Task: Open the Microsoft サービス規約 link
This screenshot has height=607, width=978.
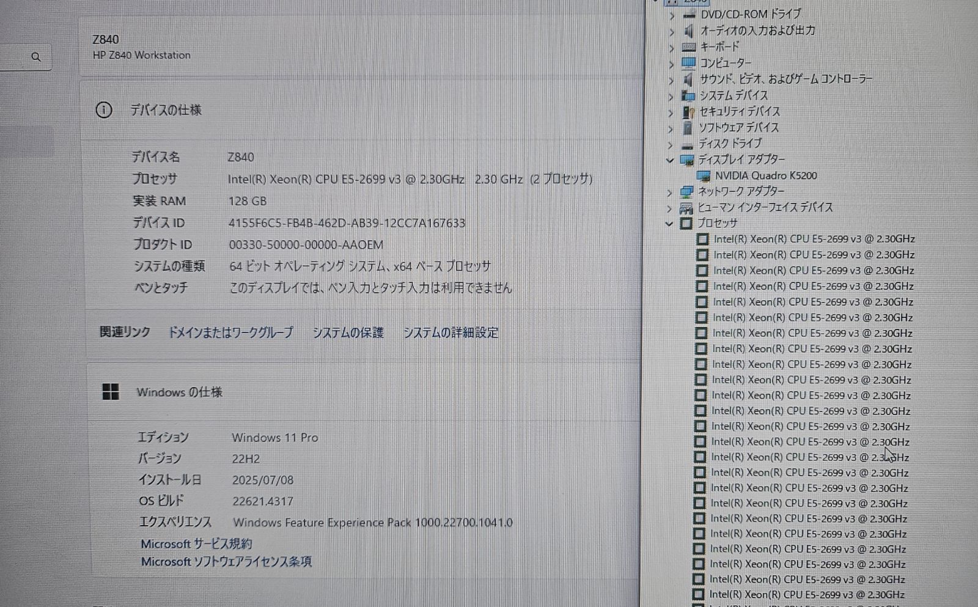Action: point(196,543)
